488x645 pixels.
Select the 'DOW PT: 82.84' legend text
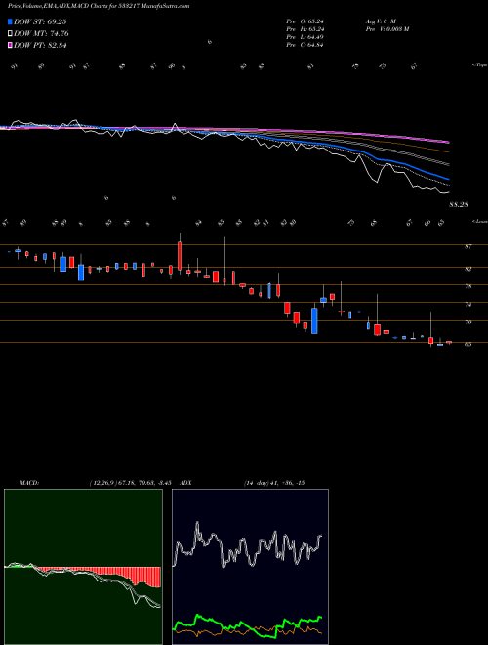click(40, 45)
